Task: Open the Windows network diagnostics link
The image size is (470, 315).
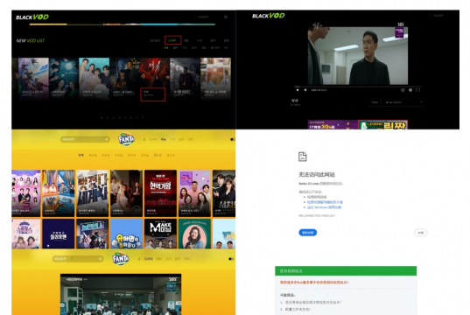Action: click(324, 207)
